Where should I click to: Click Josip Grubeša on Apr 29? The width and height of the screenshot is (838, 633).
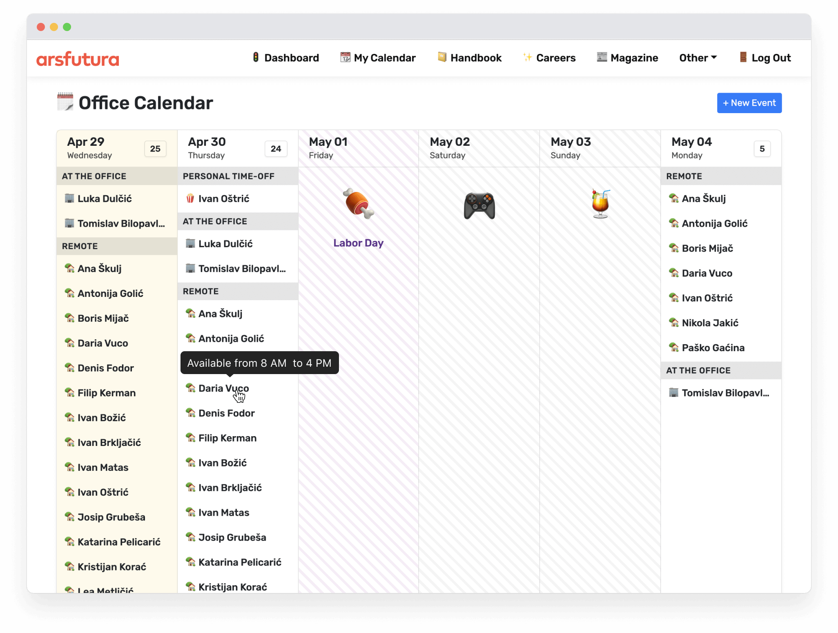[x=111, y=517]
